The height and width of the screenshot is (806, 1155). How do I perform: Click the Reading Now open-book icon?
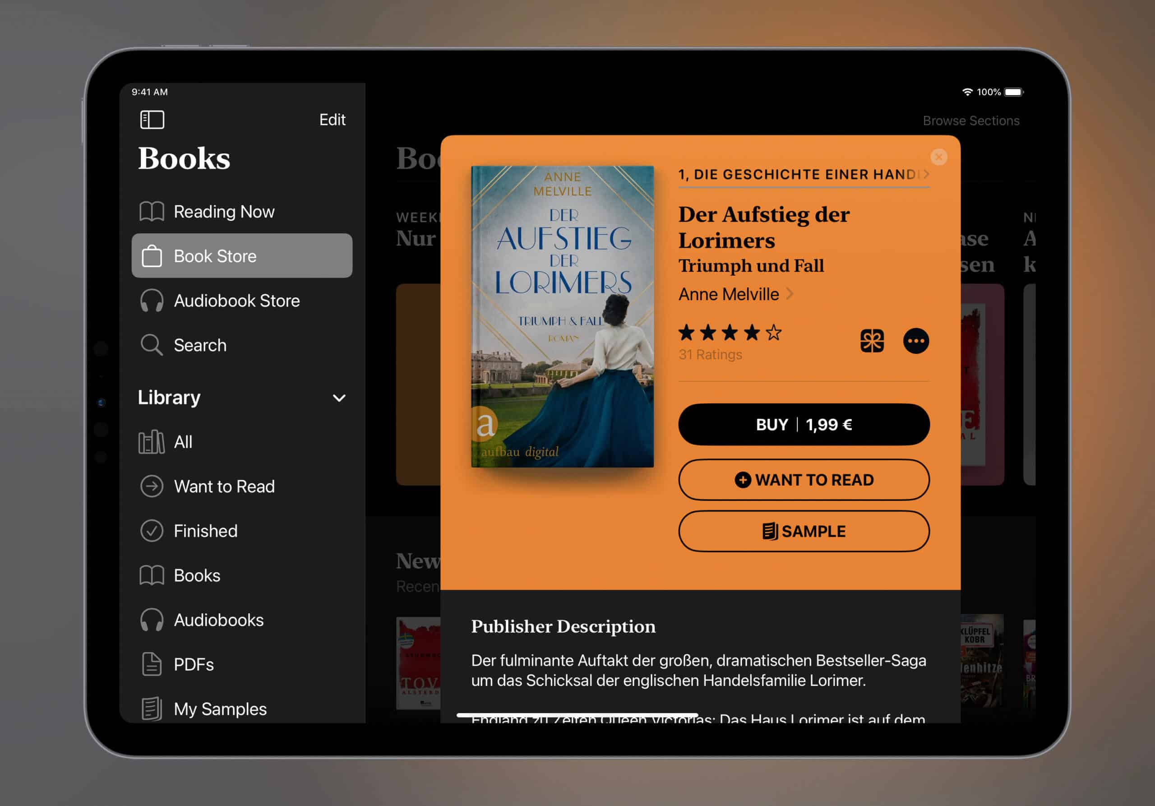[152, 211]
